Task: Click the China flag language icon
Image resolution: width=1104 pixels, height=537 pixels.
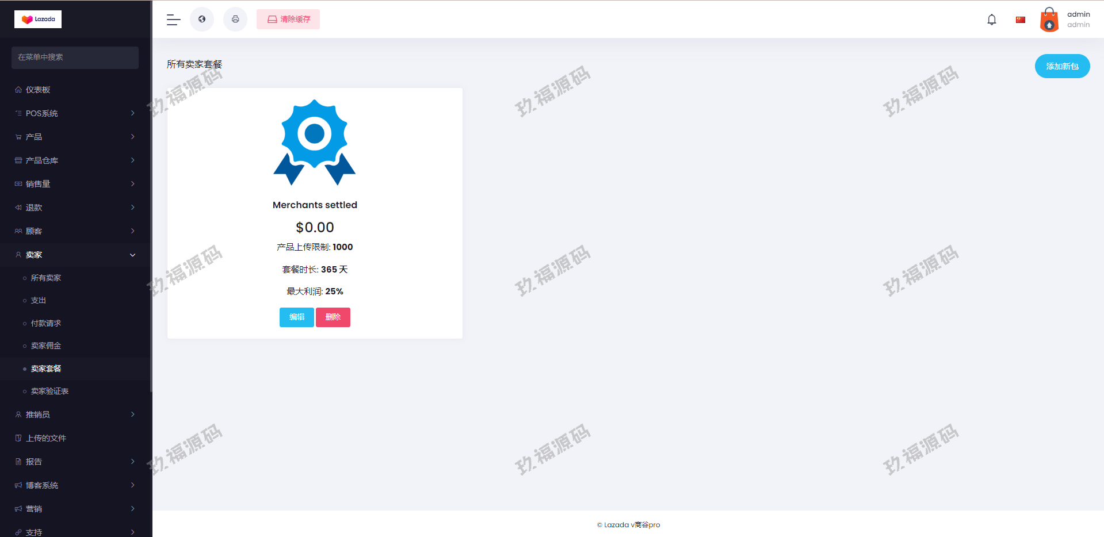Action: click(x=1021, y=20)
